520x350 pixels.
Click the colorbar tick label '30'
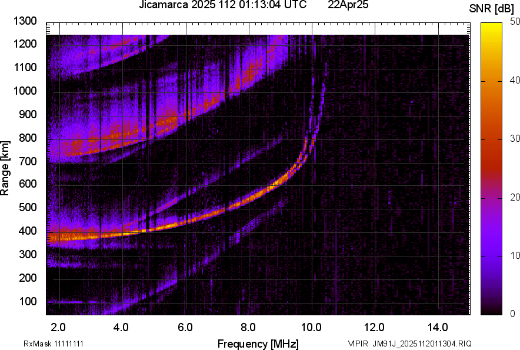[x=515, y=138]
